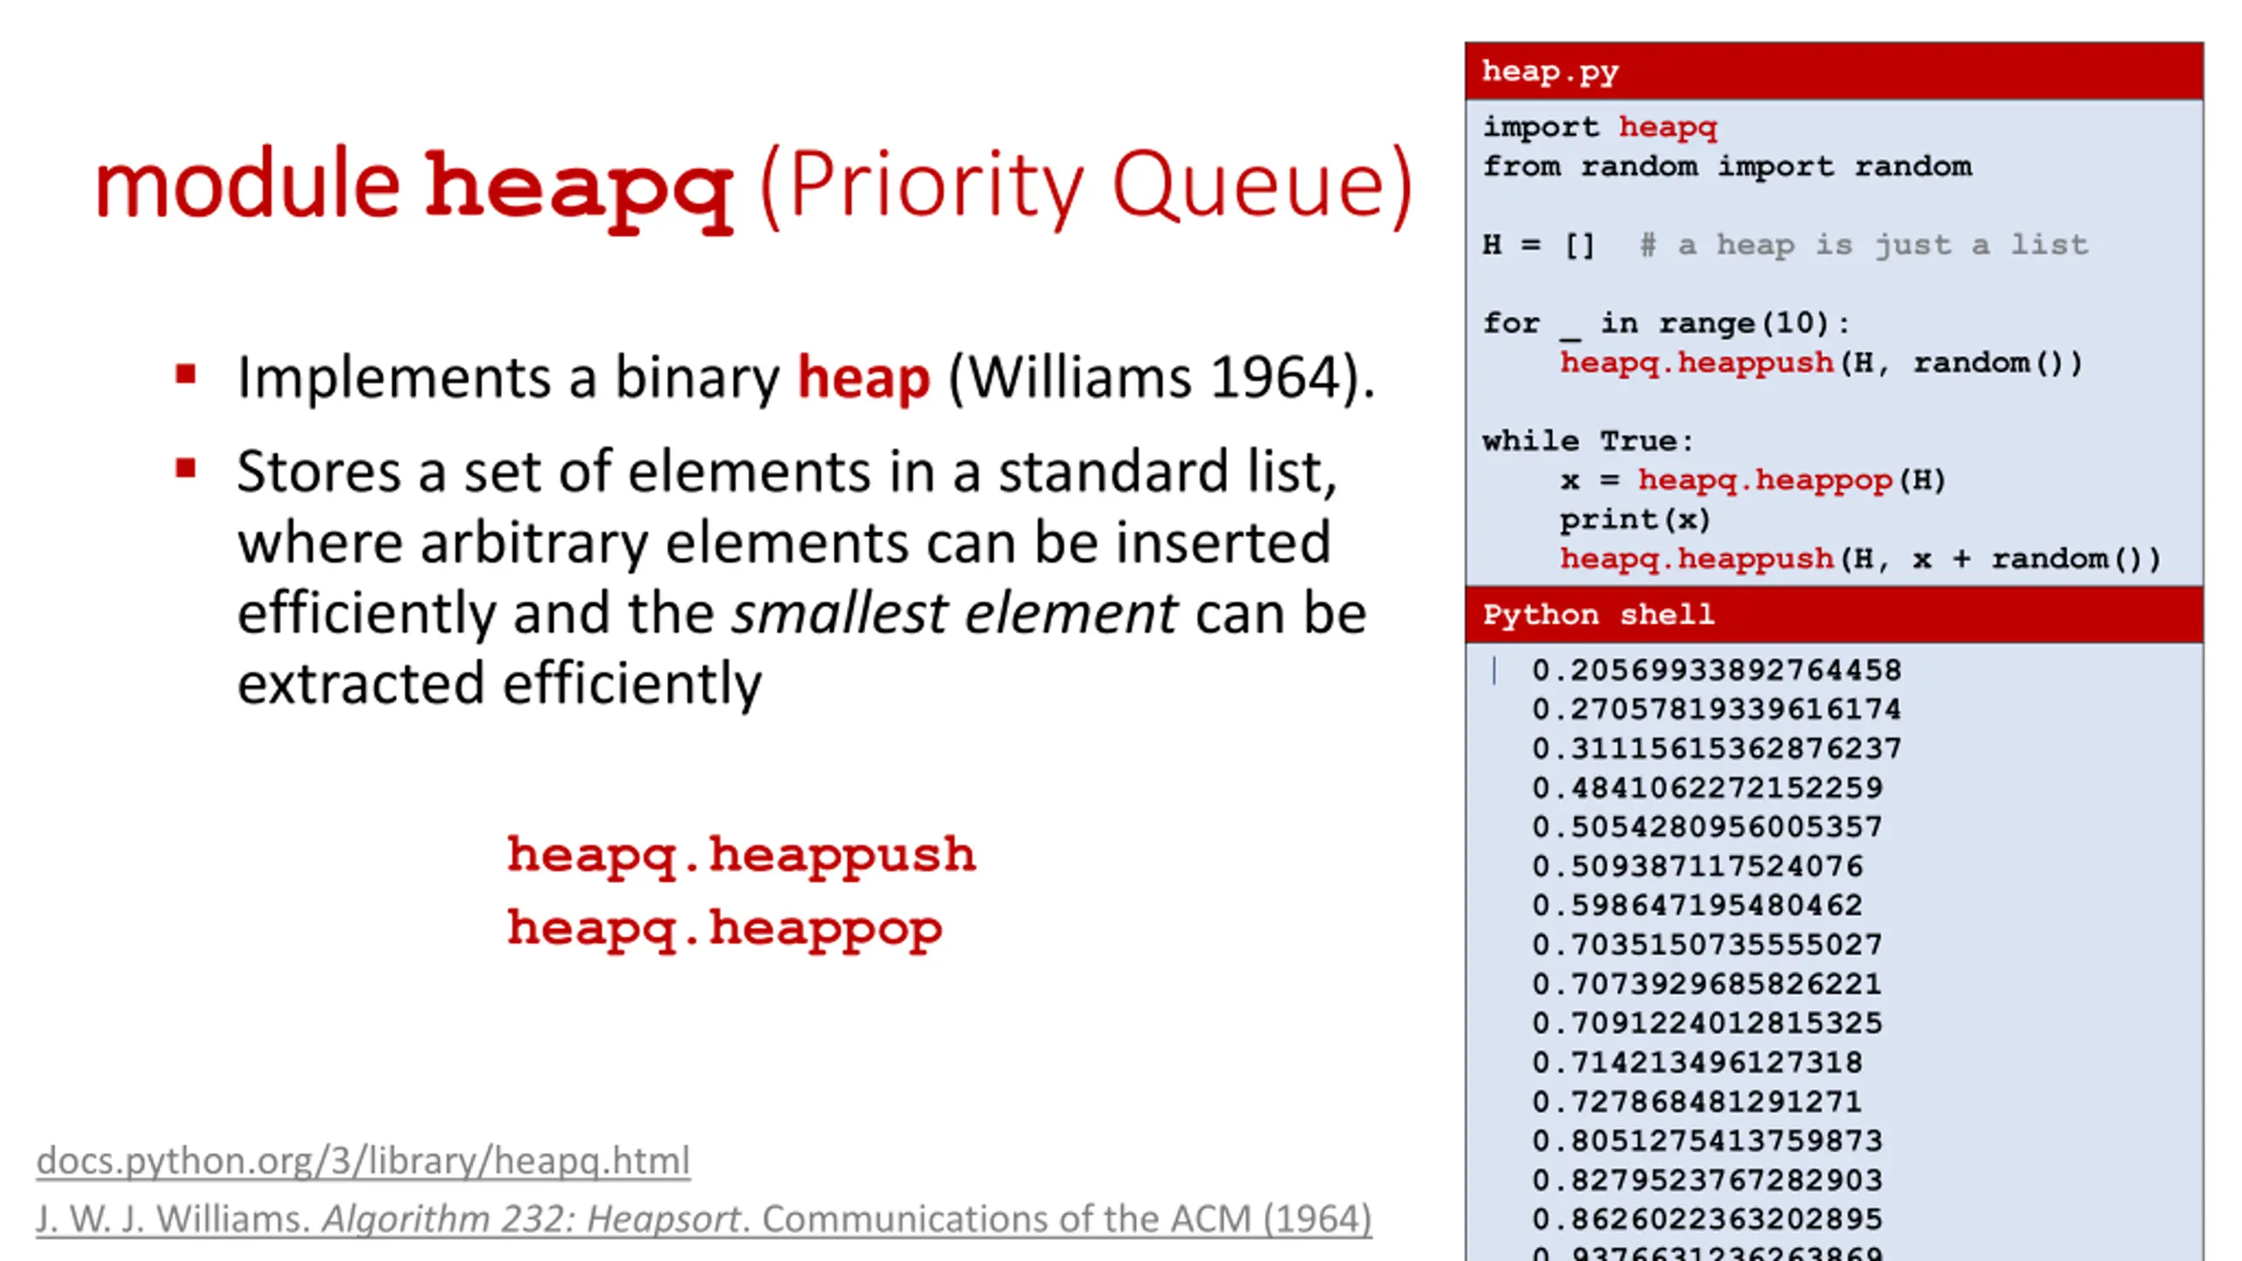This screenshot has width=2242, height=1261.
Task: Click the 'heap.py' code box header
Action: [1834, 71]
